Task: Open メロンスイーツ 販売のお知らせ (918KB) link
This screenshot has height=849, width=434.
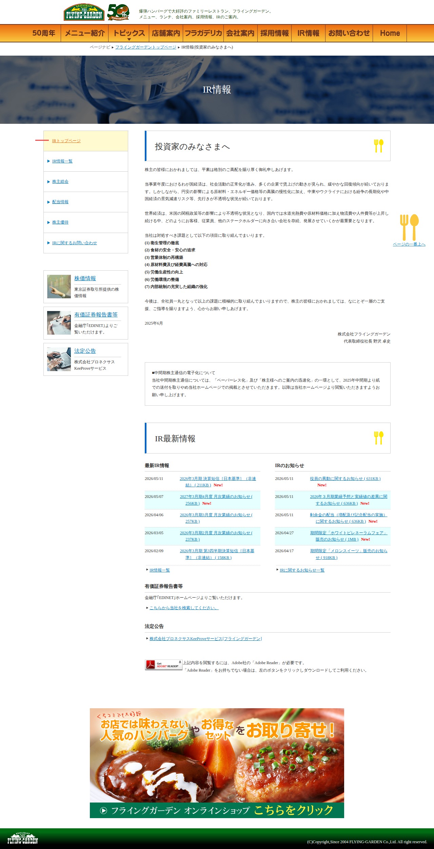Action: click(x=349, y=554)
